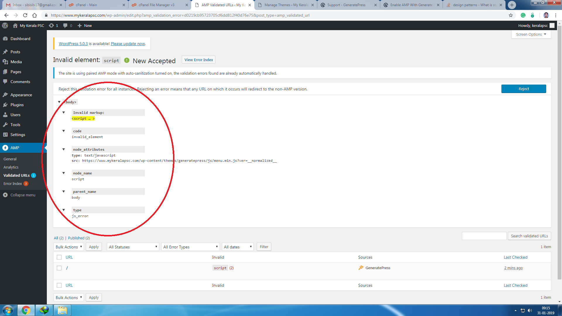Open comments bubble icon in admin bar
562x316 pixels.
(65, 25)
